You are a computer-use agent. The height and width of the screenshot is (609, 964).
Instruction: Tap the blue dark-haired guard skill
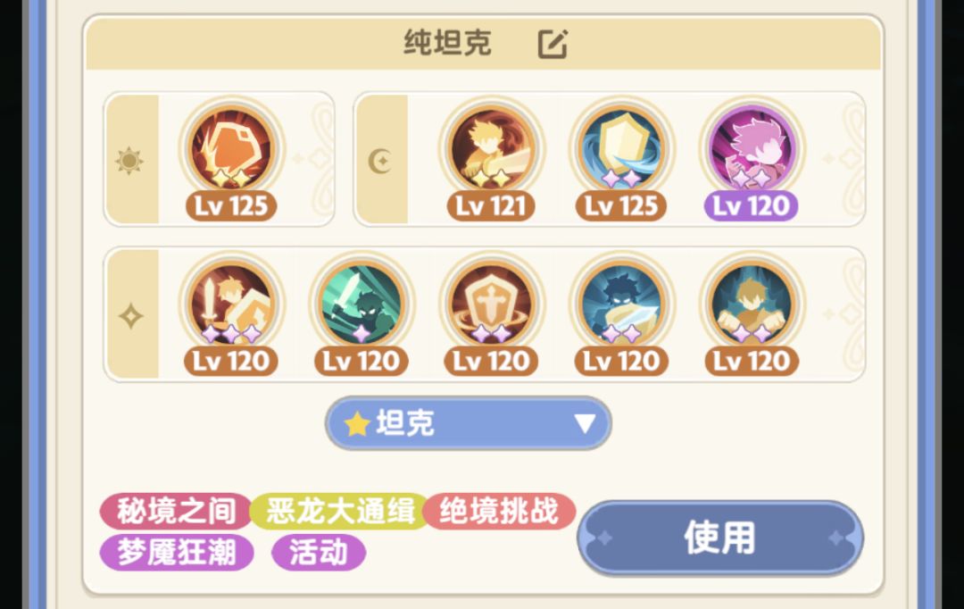(621, 304)
